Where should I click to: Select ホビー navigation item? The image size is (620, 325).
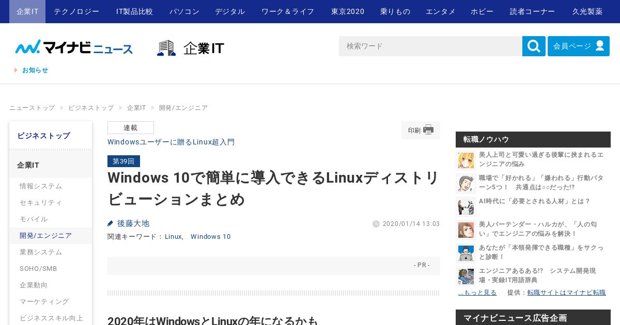482,11
